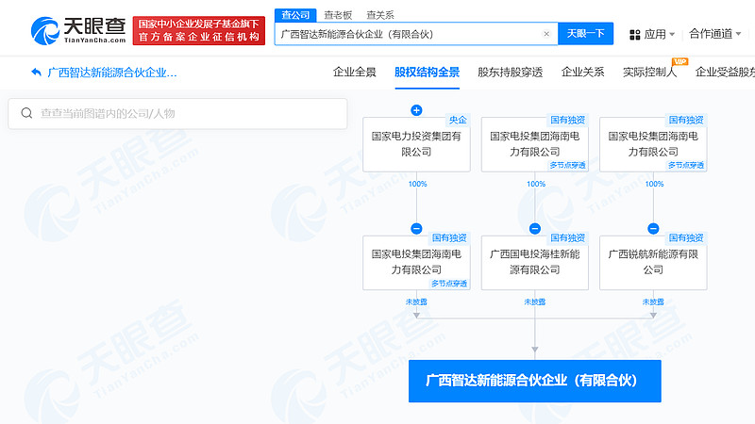Click the 100% label under 国家电力投资集团
The image size is (755, 424).
click(417, 184)
